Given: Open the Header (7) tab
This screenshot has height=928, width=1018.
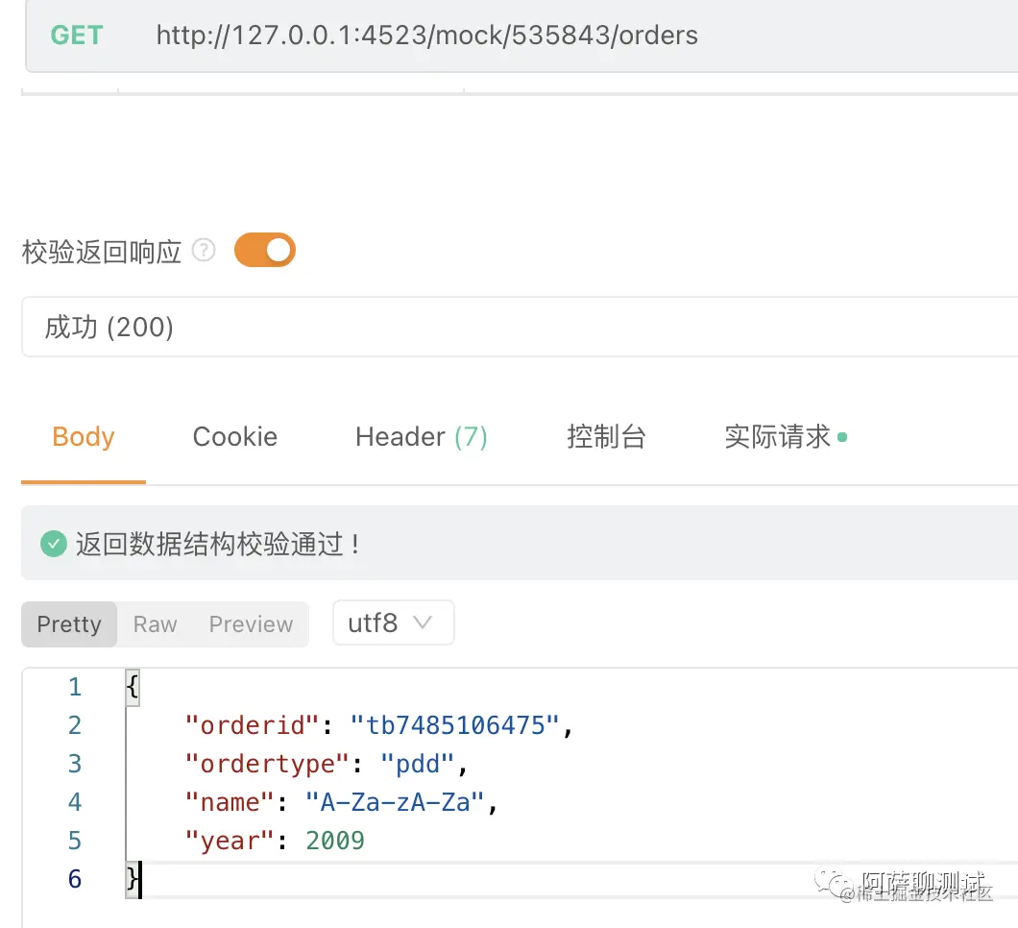Looking at the screenshot, I should (x=422, y=436).
